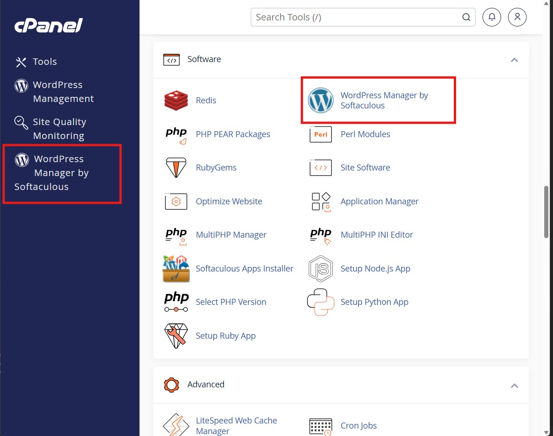Click the Advanced section gear icon
Image resolution: width=553 pixels, height=436 pixels.
tap(172, 385)
